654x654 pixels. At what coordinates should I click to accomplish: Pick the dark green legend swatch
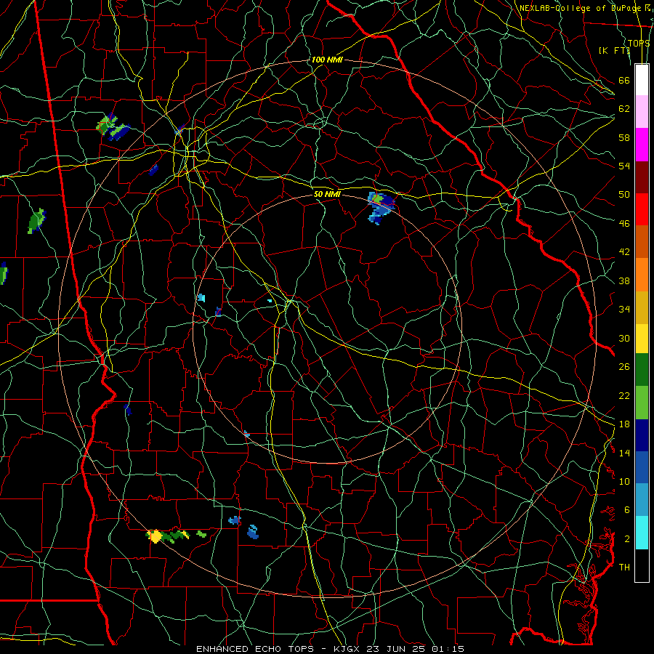click(x=642, y=370)
